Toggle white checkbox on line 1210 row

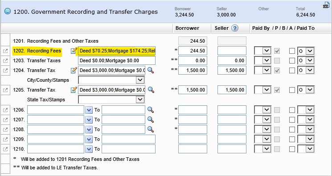coord(292,149)
